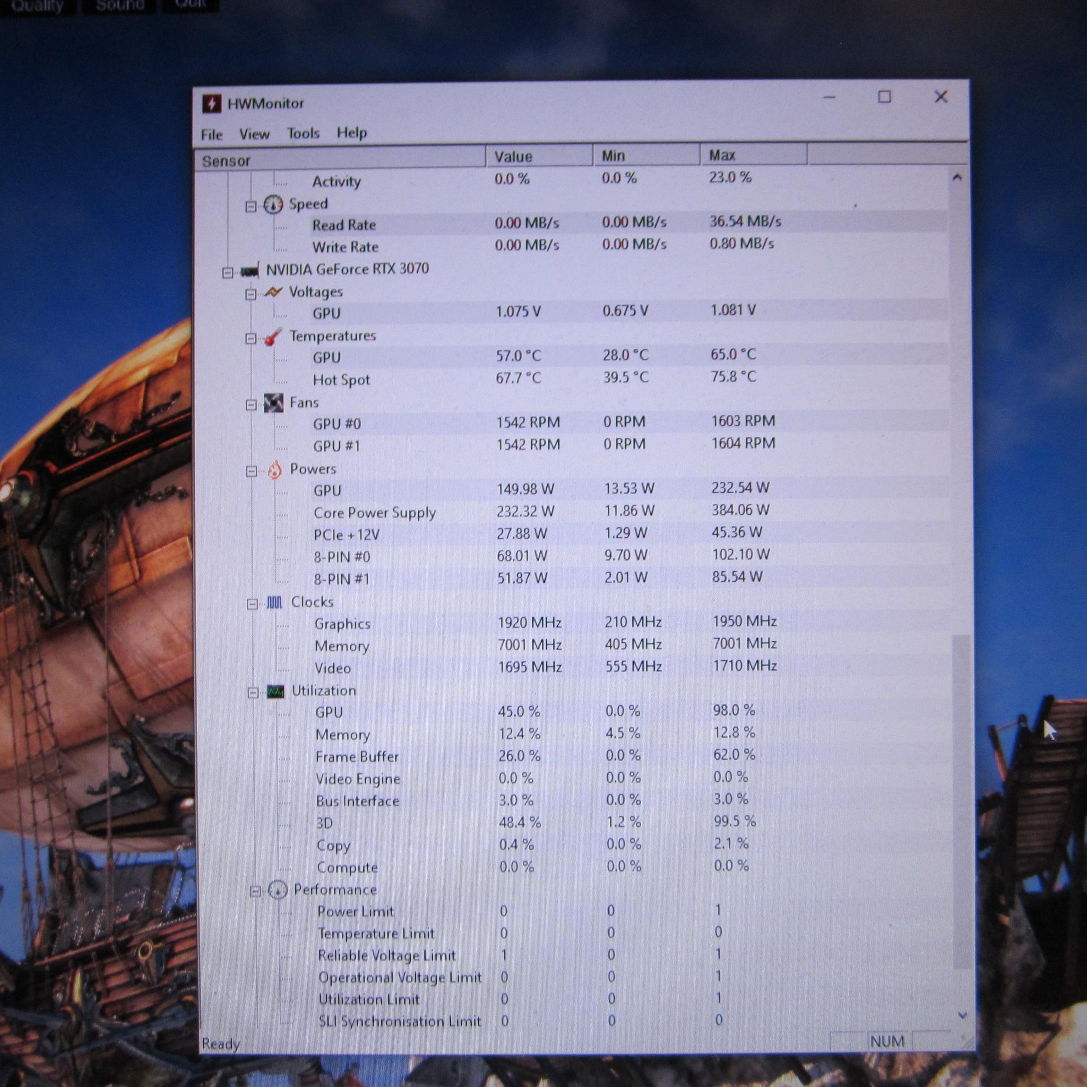Click the NVIDIA GeForce RTX 3070 graphics card icon
Viewport: 1087px width, 1087px height.
click(x=250, y=271)
